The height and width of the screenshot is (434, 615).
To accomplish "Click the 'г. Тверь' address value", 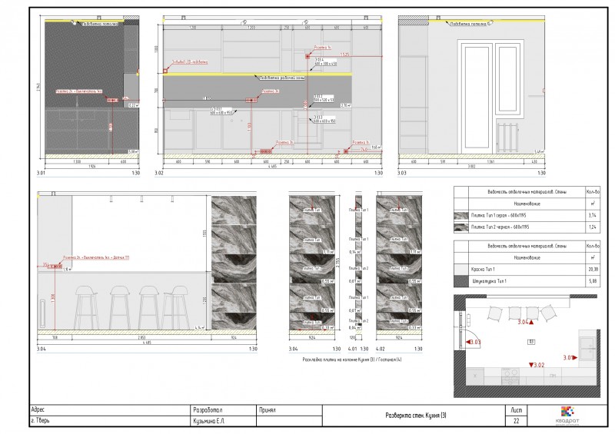I will coord(41,421).
